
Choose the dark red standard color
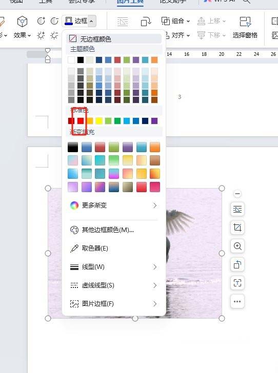[71, 121]
